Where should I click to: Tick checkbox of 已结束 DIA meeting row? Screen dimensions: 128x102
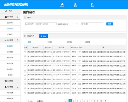[25, 93]
